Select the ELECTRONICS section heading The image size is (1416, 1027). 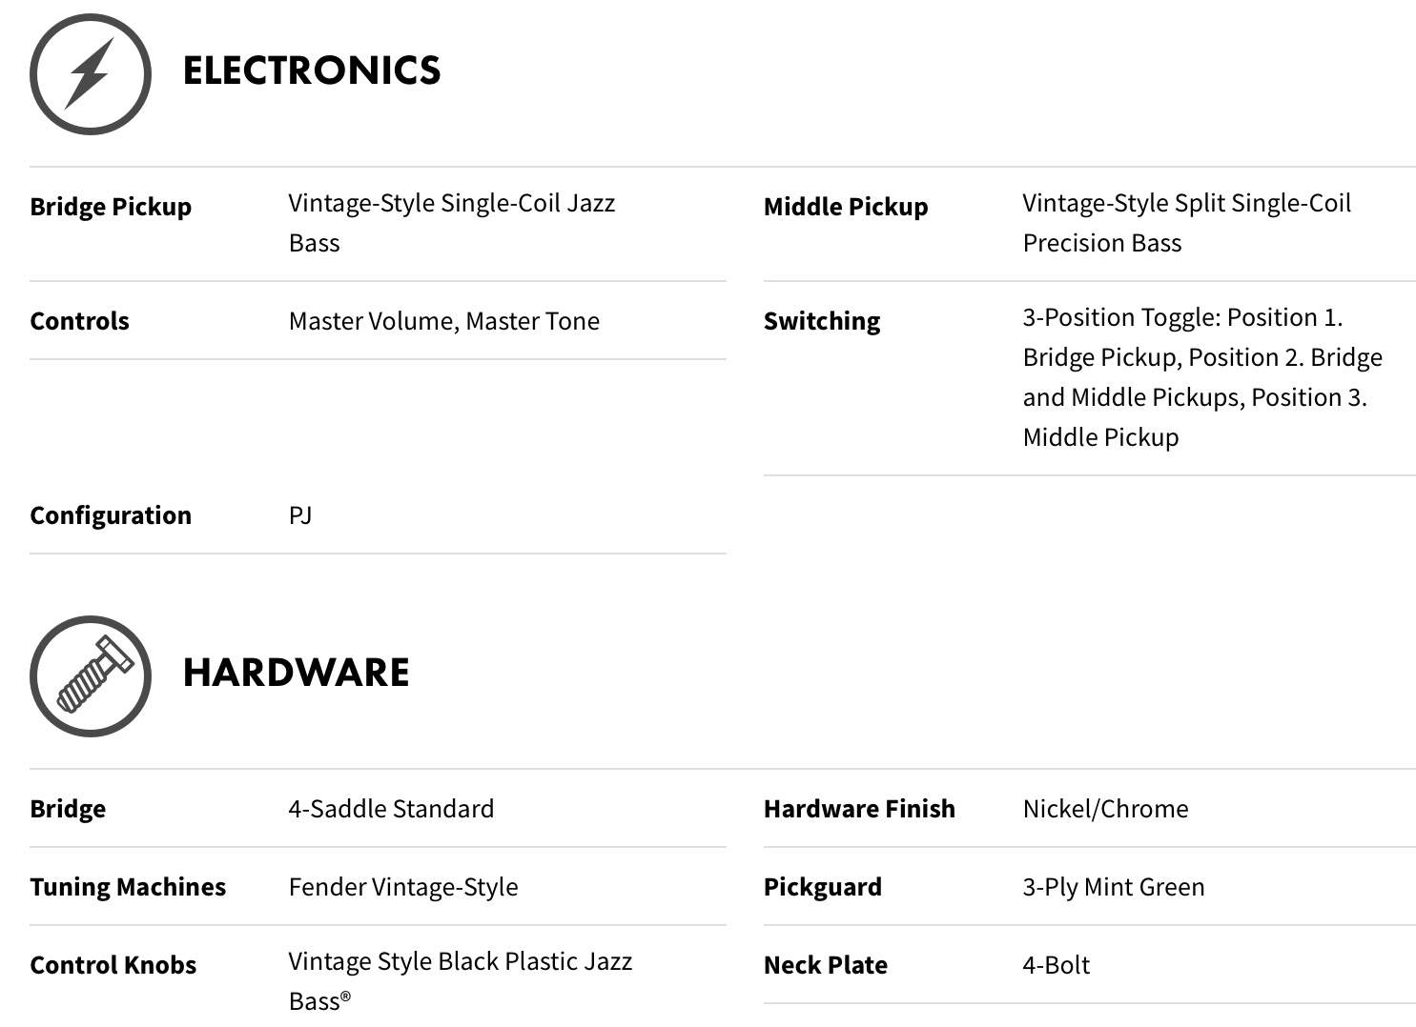click(312, 70)
